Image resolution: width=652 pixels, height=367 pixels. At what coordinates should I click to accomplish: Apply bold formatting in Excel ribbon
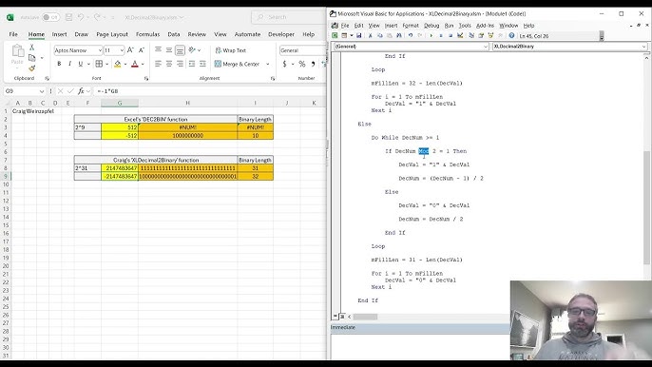coord(59,64)
